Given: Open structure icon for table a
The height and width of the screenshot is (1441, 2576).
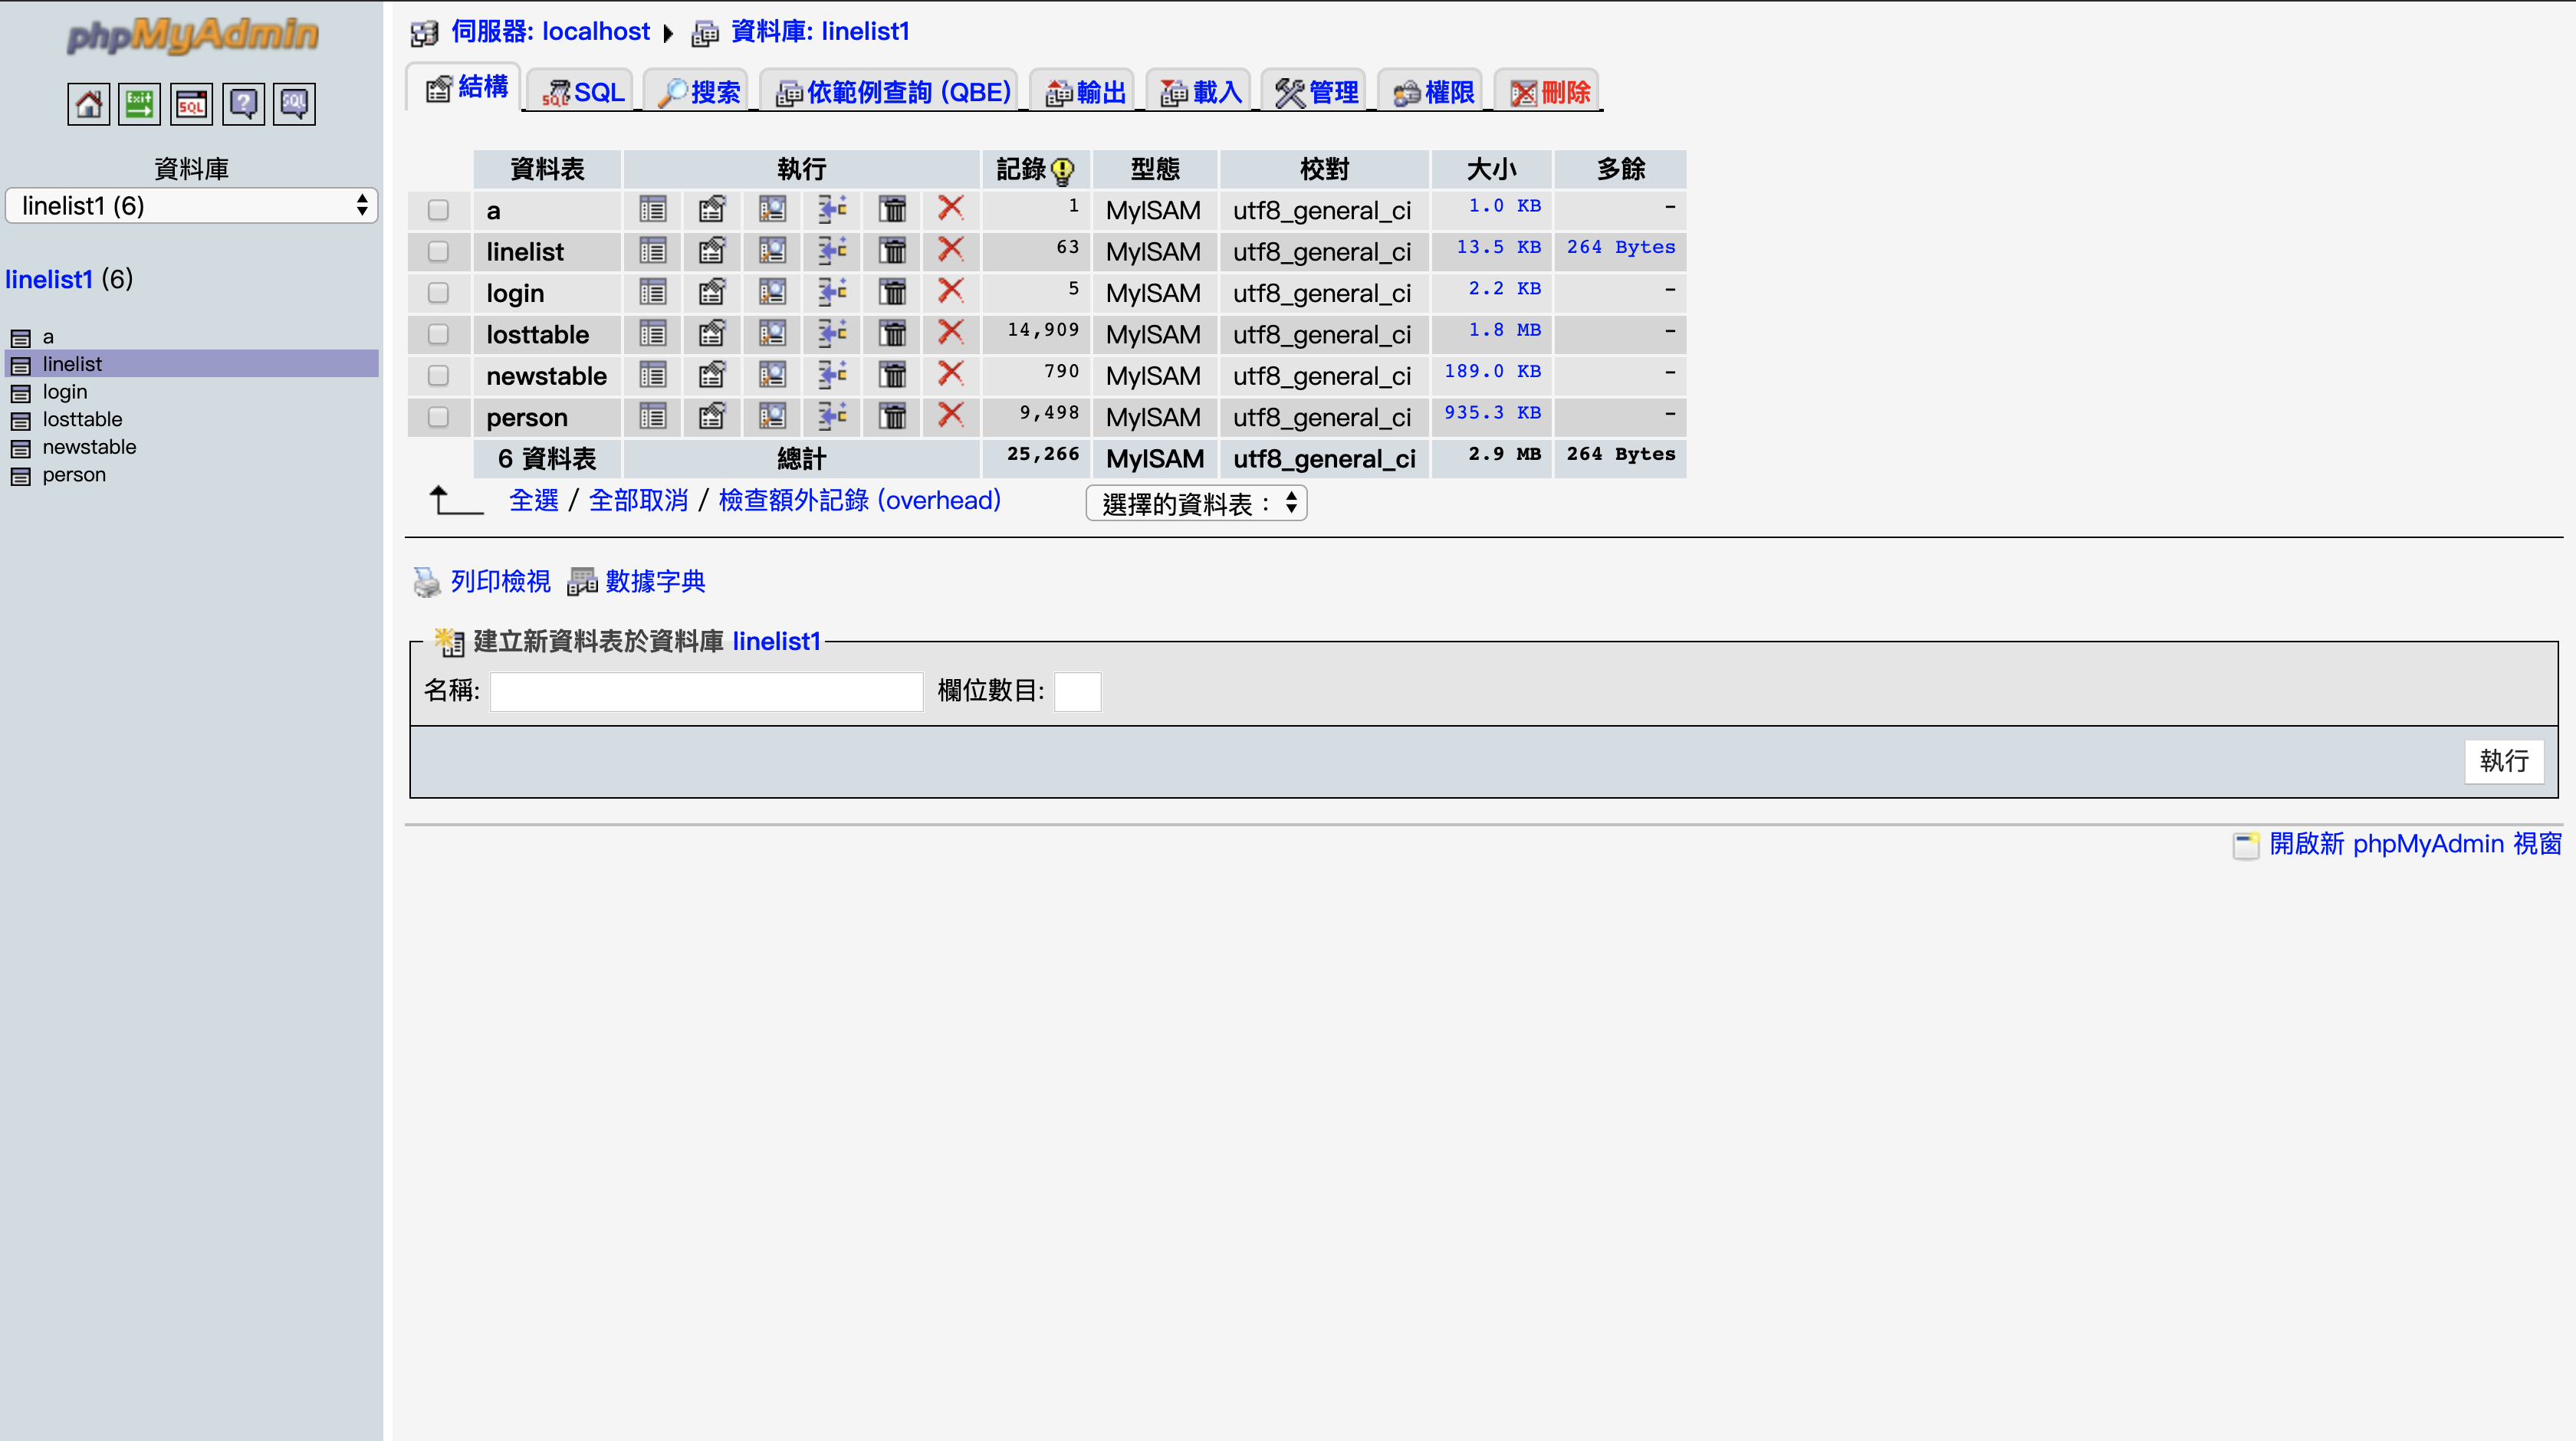Looking at the screenshot, I should coord(712,209).
